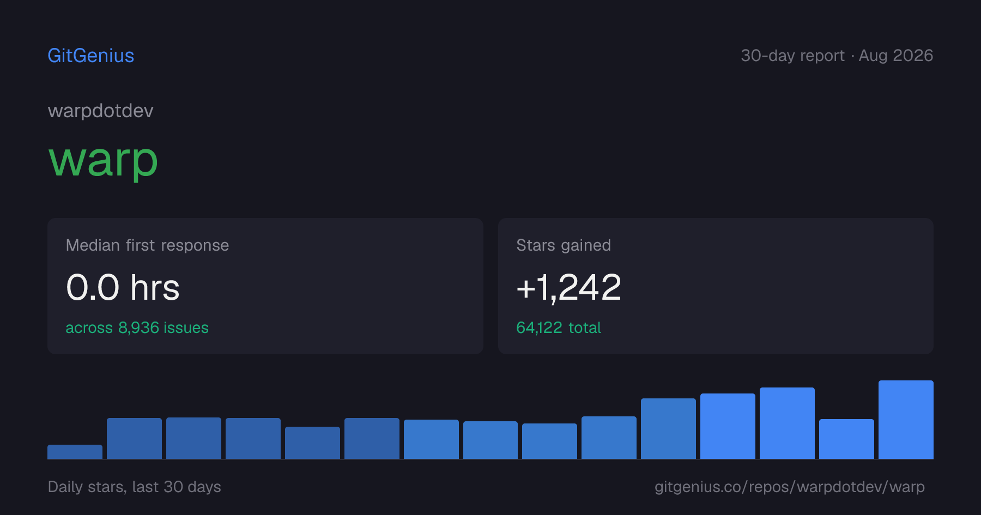Viewport: 981px width, 515px height.
Task: Select the "0.0 hrs" value
Action: (x=123, y=287)
